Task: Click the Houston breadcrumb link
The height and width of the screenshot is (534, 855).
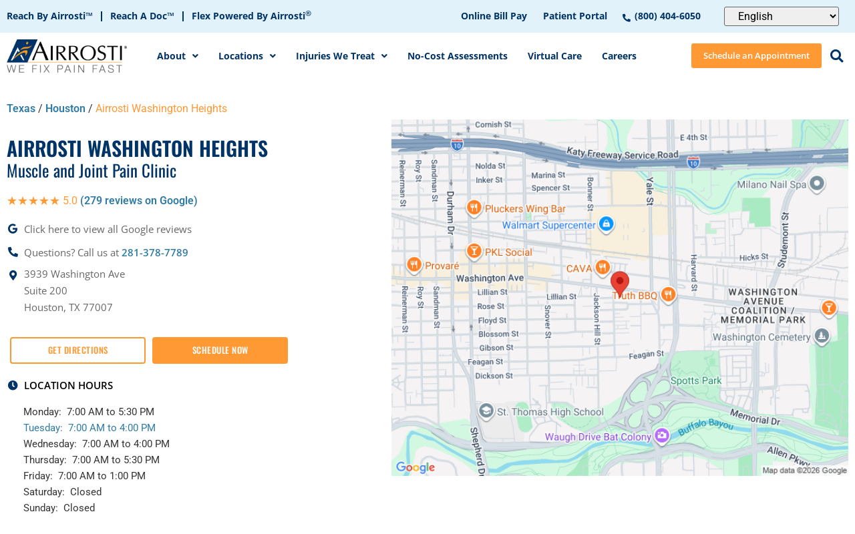Action: click(65, 109)
